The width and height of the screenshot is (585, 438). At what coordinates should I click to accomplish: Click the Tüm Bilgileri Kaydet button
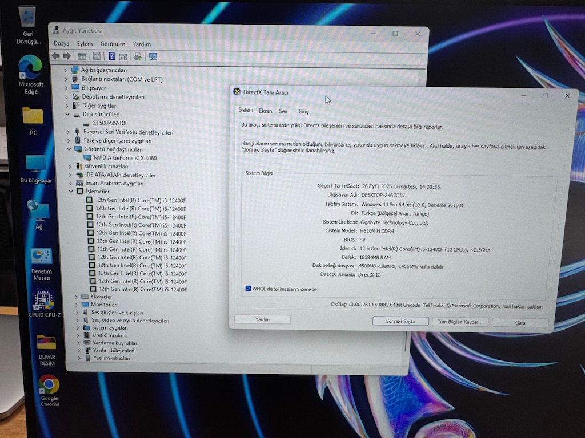pos(460,322)
